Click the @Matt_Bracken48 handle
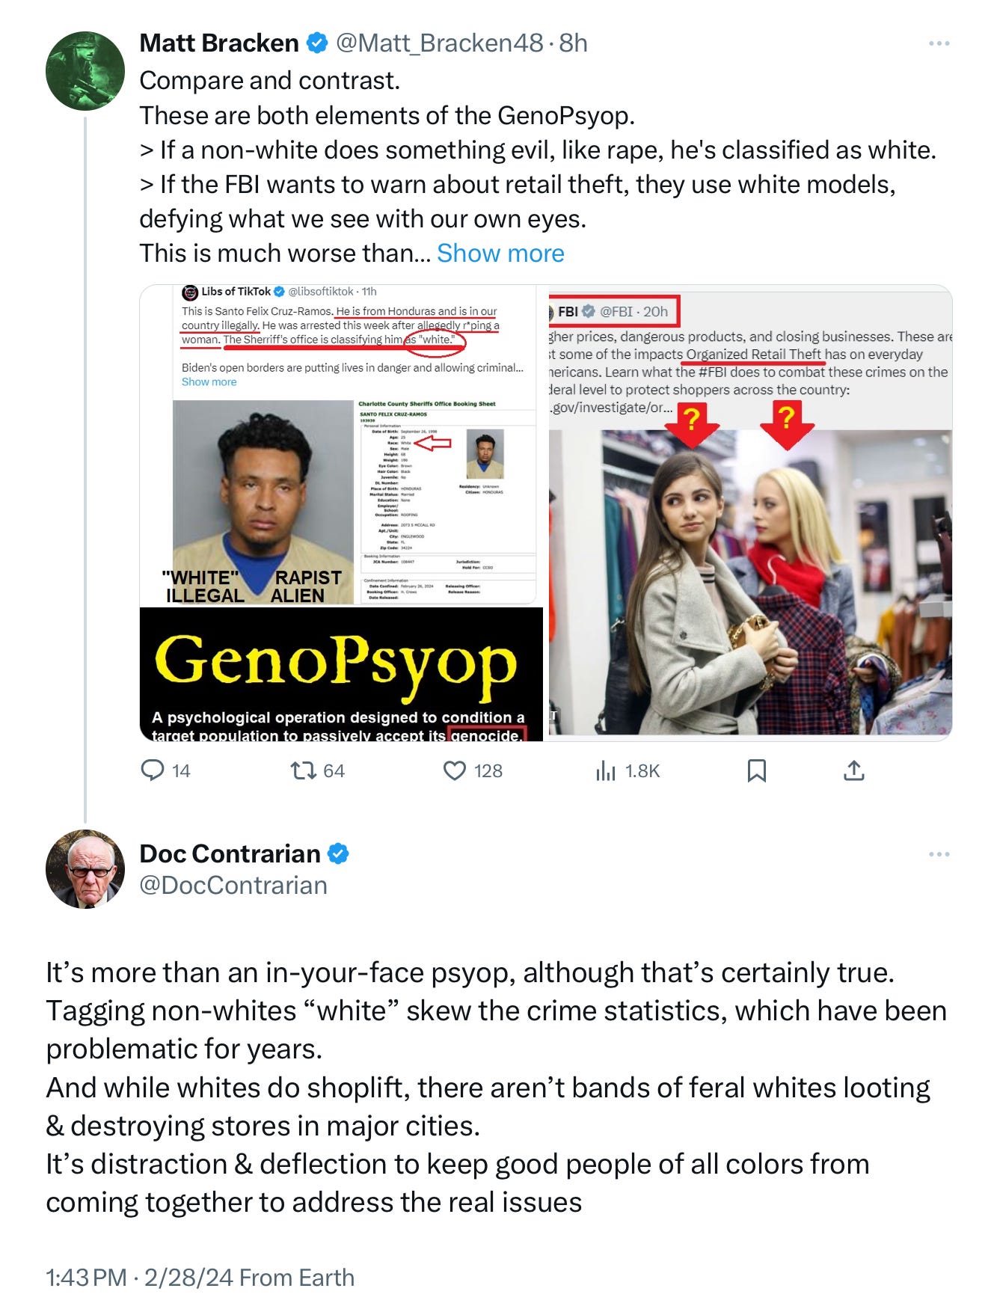Screen dimensions: 994x1315 (439, 43)
